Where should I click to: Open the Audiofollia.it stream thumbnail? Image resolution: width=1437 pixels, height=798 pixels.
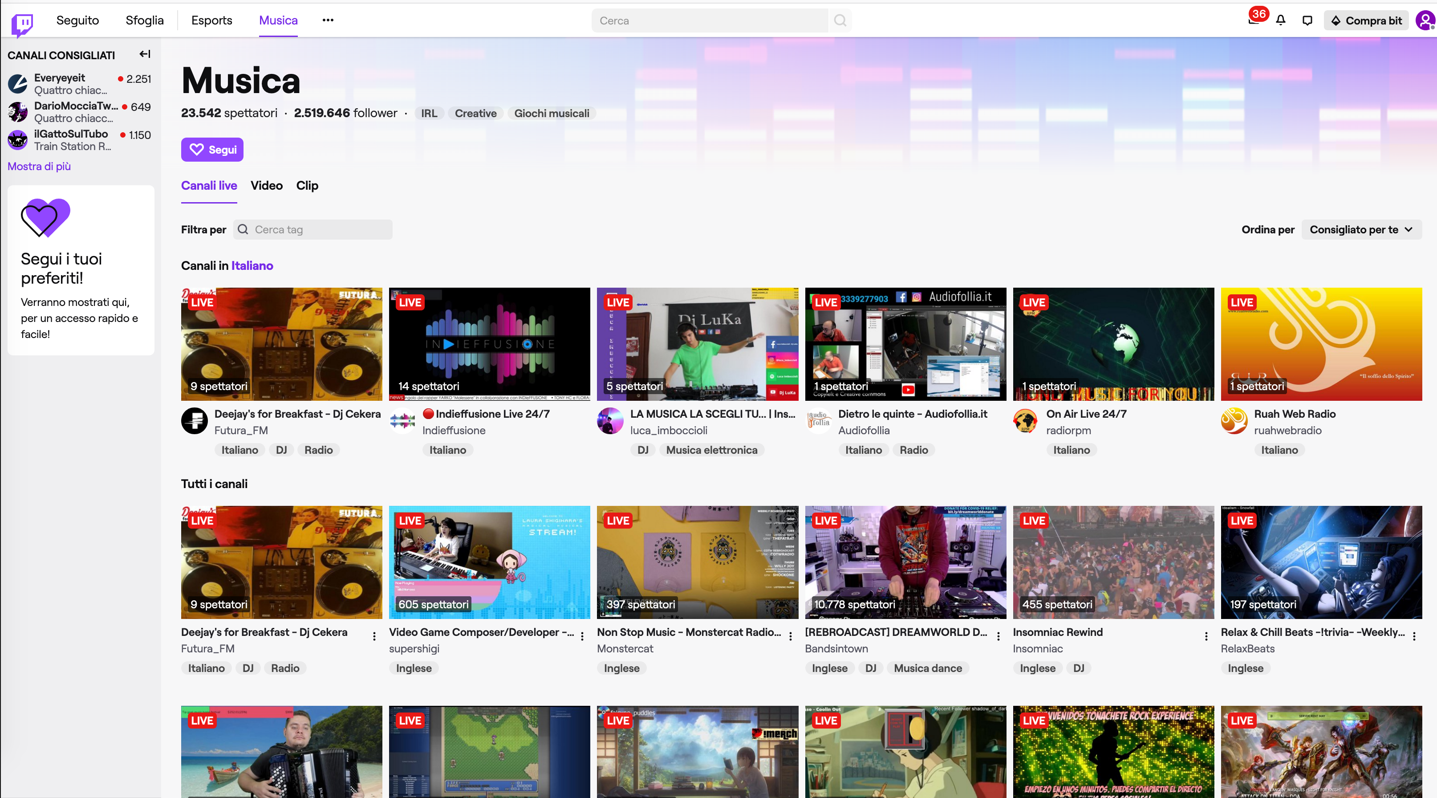coord(906,344)
